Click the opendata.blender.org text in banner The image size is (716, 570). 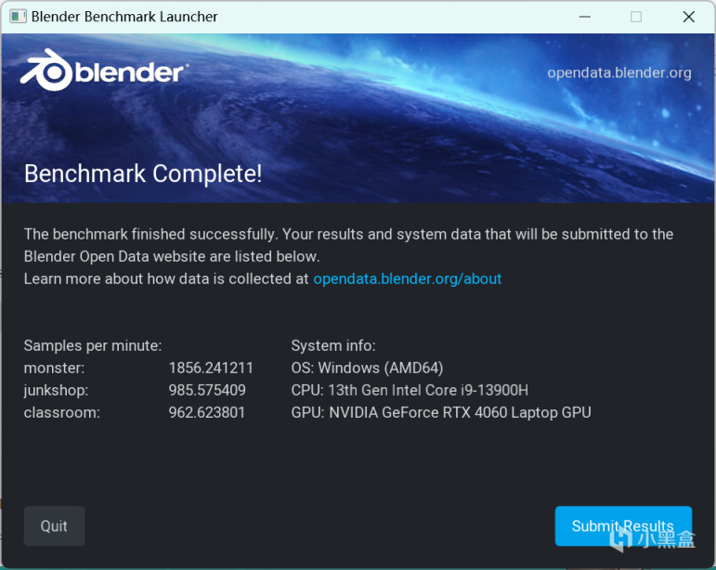point(619,73)
